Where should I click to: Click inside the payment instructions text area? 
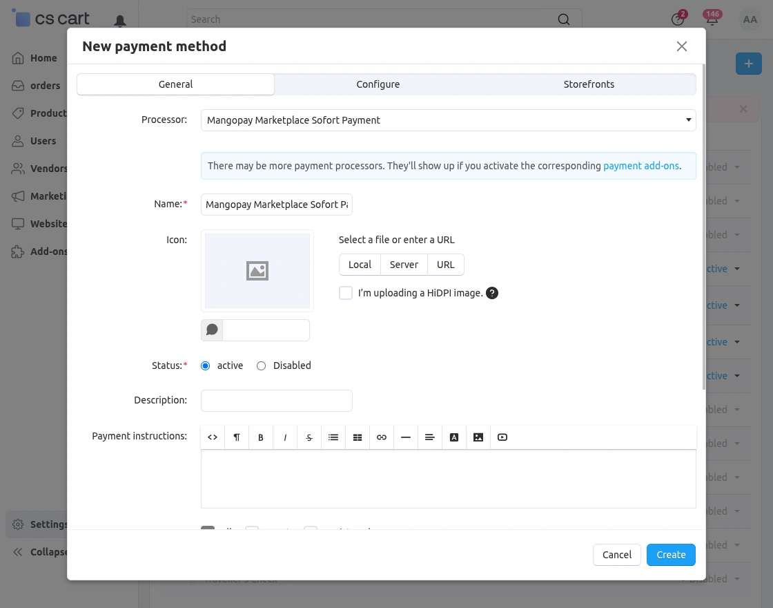coord(448,479)
